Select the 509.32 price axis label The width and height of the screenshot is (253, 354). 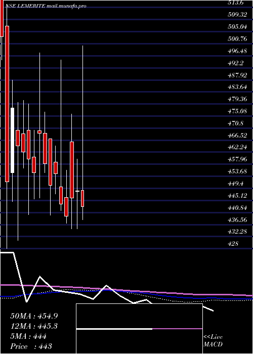(237, 15)
